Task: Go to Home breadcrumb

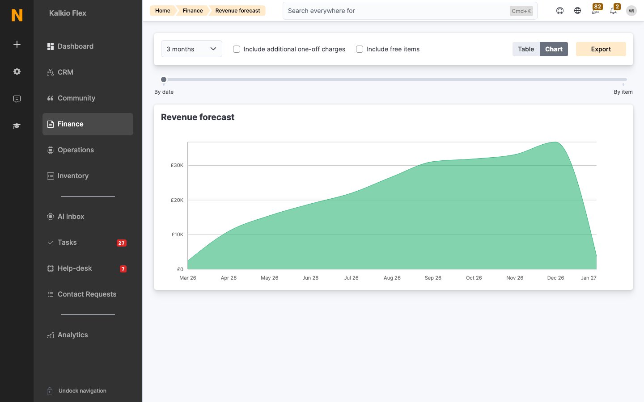Action: [163, 11]
